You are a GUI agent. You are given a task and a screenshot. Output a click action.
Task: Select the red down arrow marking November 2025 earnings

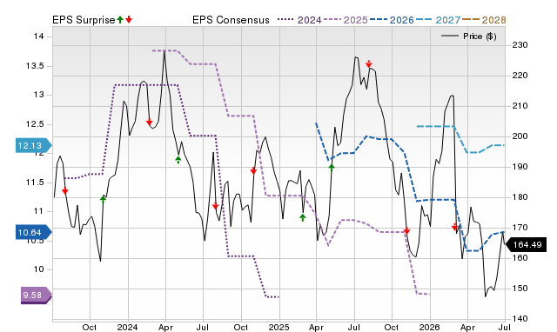[406, 231]
